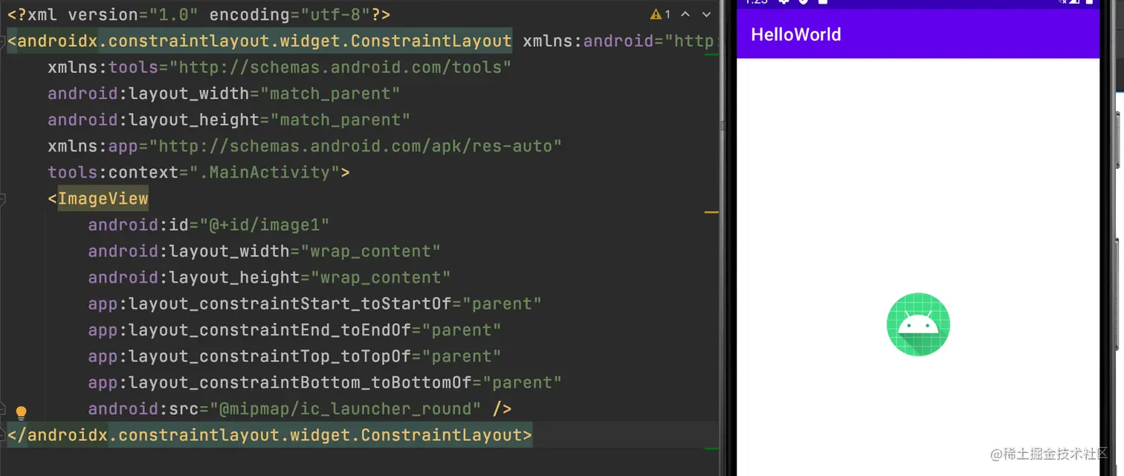1124x476 pixels.
Task: Jump to previous highlighted error arrow
Action: pyautogui.click(x=685, y=15)
